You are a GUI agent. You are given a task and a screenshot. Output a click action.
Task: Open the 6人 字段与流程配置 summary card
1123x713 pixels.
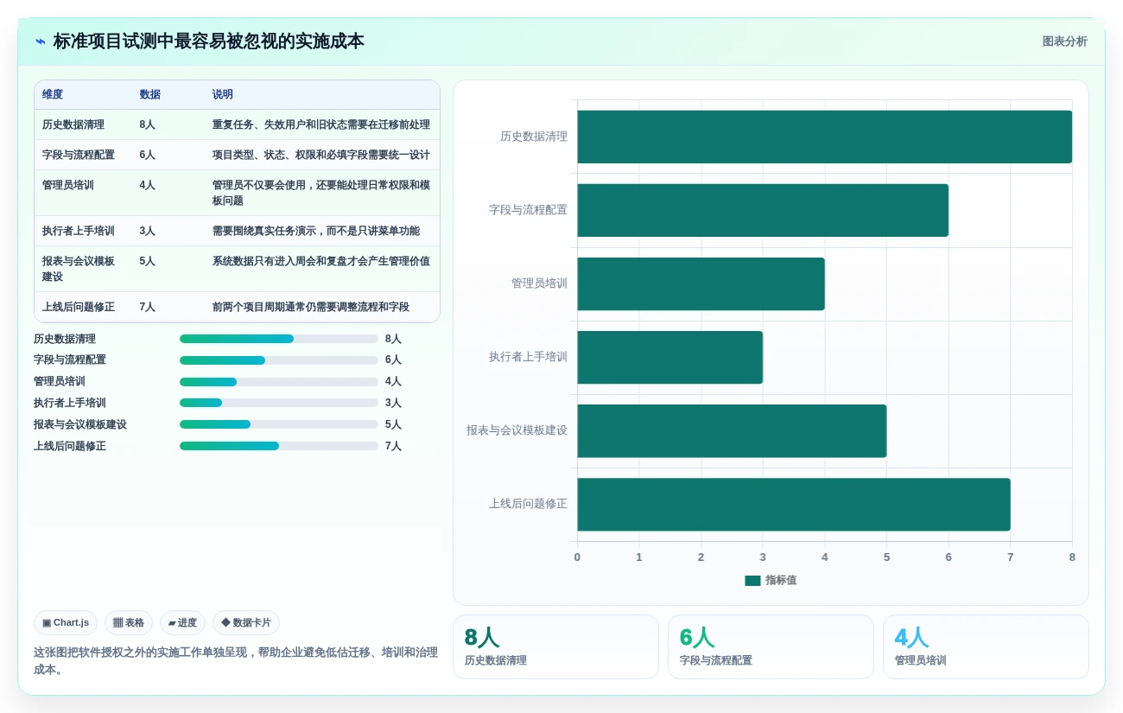coord(771,646)
